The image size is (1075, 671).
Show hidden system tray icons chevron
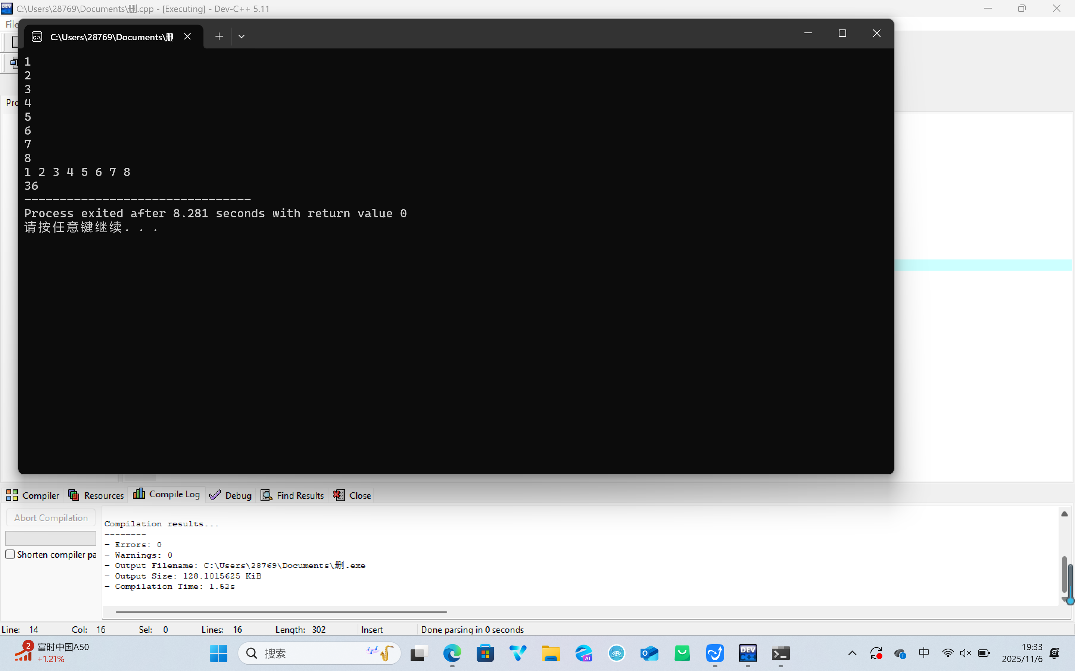852,653
